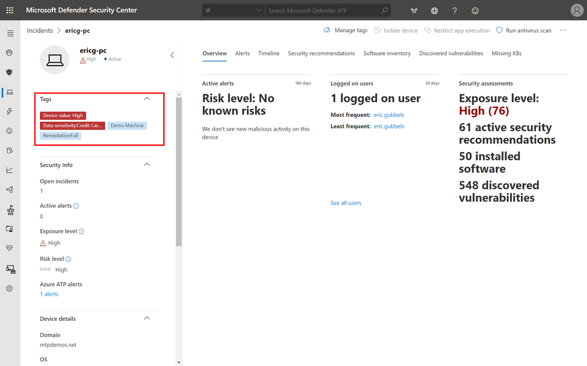Screen dimensions: 587x366
Task: Click the 61 active security recommendations text
Action: click(x=507, y=134)
